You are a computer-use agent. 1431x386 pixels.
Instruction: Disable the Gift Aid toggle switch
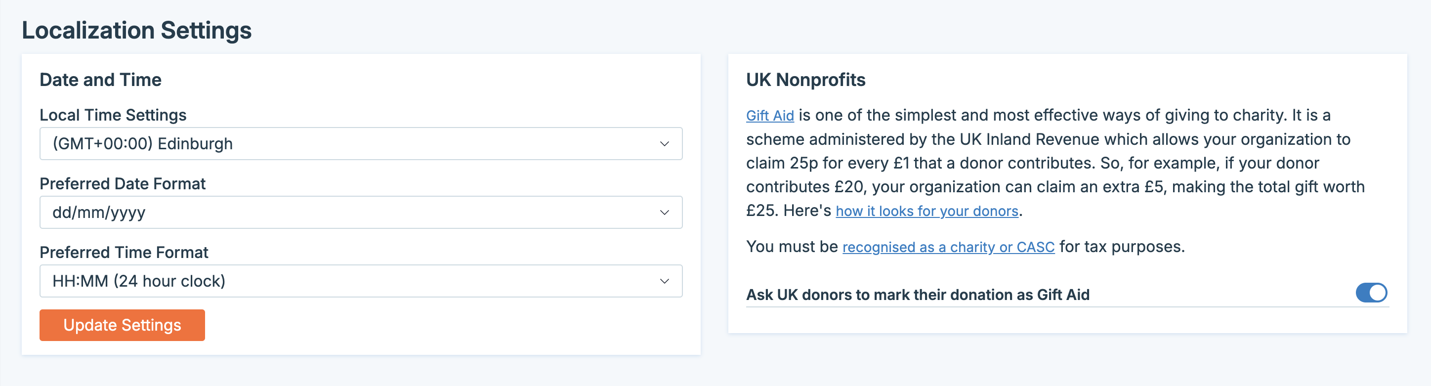point(1371,293)
